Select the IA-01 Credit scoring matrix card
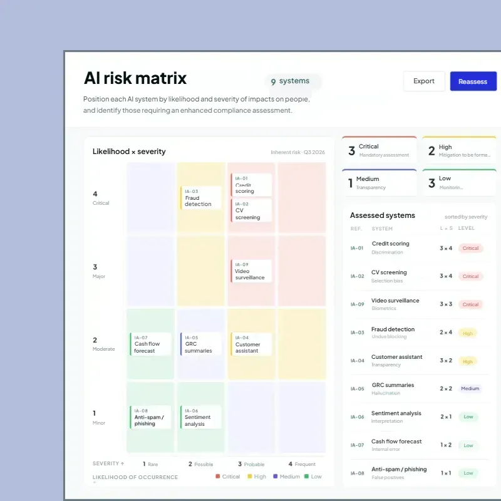501x501 pixels. [x=251, y=185]
